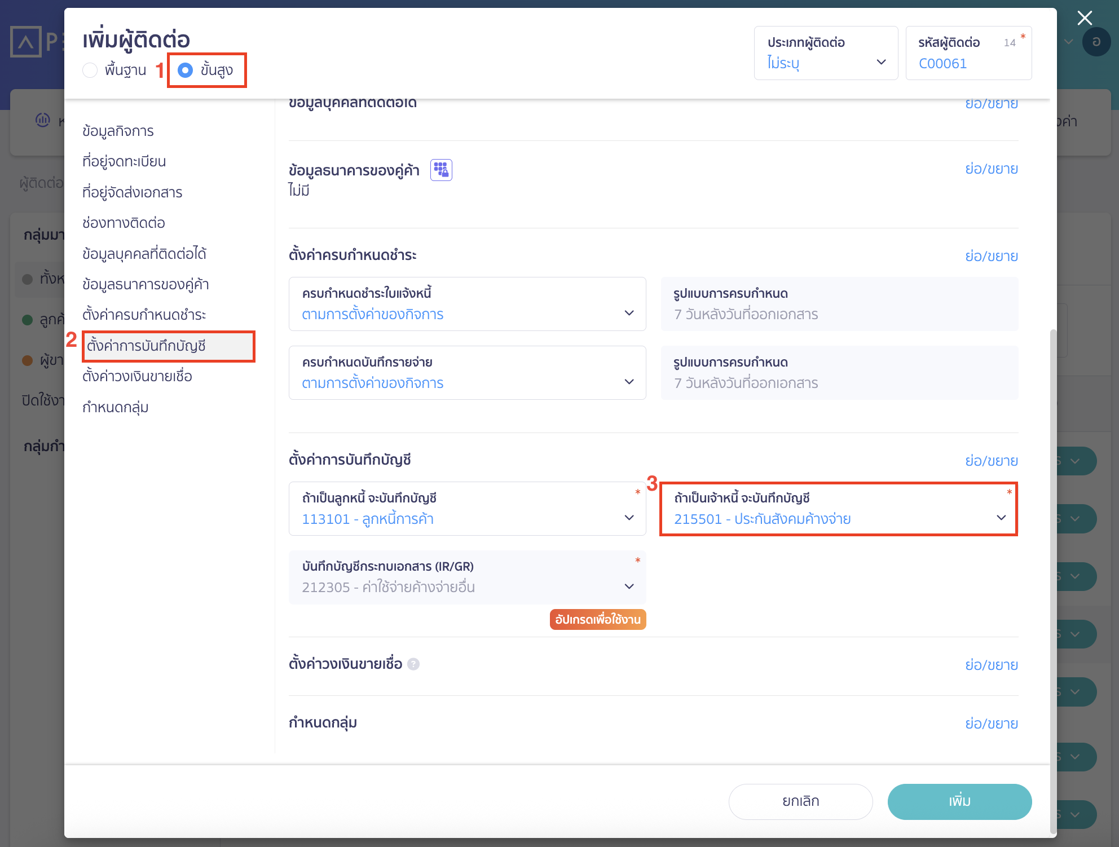Viewport: 1119px width, 847px height.
Task: Close the add contact dialog with X
Action: click(x=1084, y=18)
